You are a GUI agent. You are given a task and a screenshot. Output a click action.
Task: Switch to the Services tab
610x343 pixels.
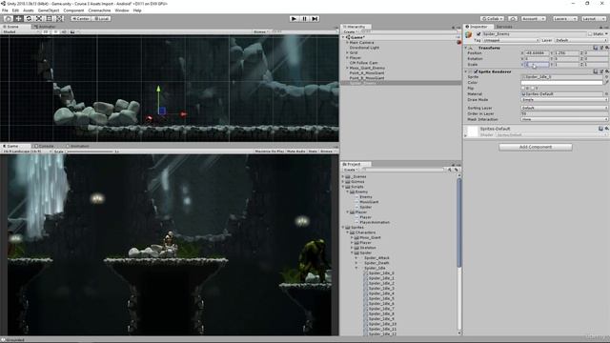click(504, 27)
